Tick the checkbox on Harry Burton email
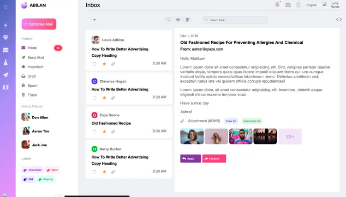The width and height of the screenshot is (346, 197). pyautogui.click(x=94, y=172)
